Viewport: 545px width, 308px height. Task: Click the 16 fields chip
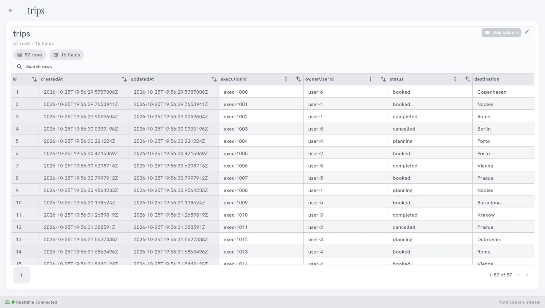(x=67, y=55)
